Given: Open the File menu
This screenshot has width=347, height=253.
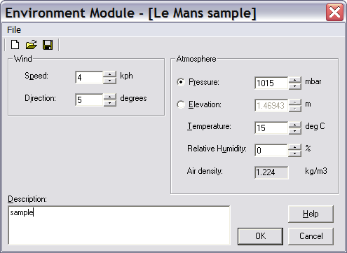Looking at the screenshot, I should (14, 30).
